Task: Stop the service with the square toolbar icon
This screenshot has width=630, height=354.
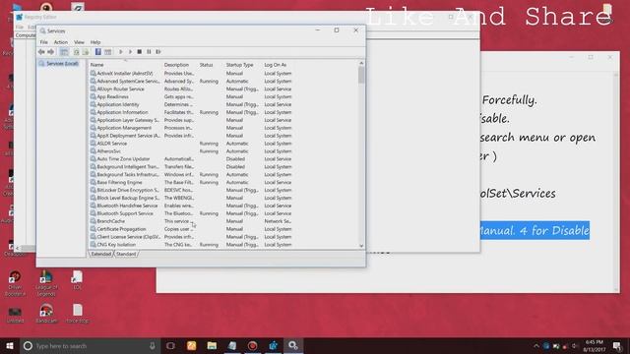Action: click(x=140, y=52)
